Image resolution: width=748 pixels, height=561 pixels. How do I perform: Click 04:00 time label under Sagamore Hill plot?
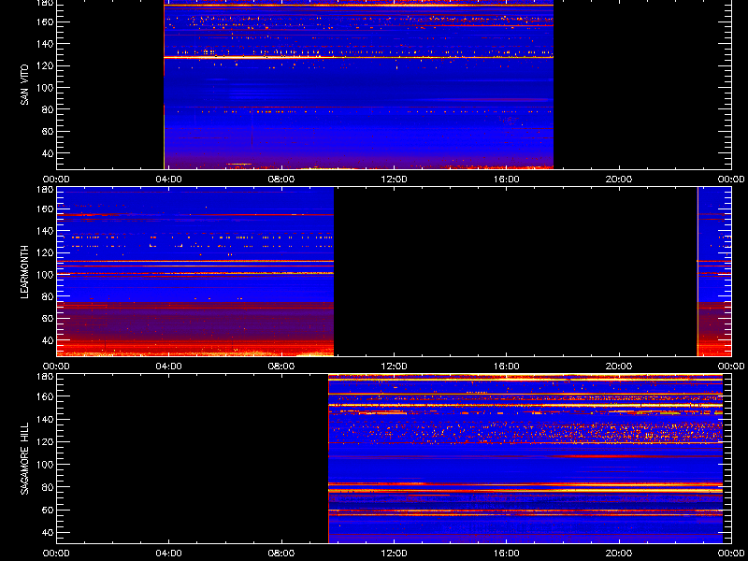pos(169,554)
